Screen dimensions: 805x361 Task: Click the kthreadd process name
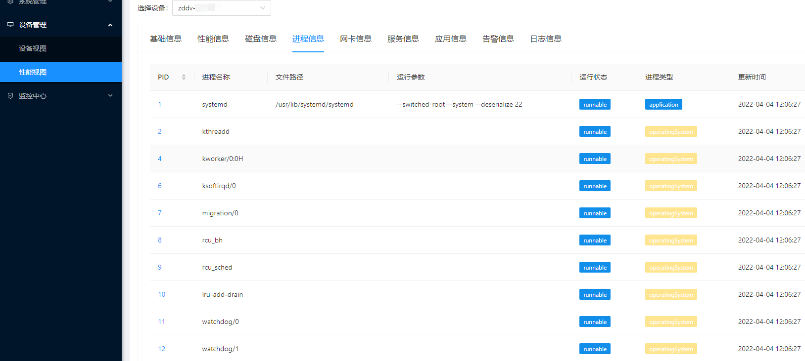coord(216,131)
